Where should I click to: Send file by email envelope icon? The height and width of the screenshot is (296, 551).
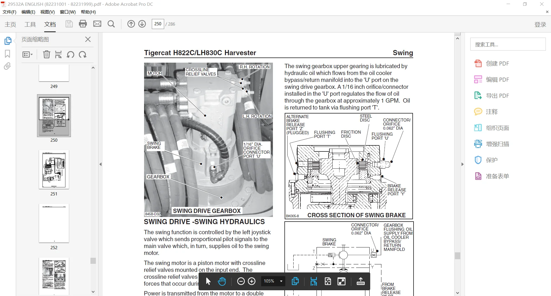point(97,24)
